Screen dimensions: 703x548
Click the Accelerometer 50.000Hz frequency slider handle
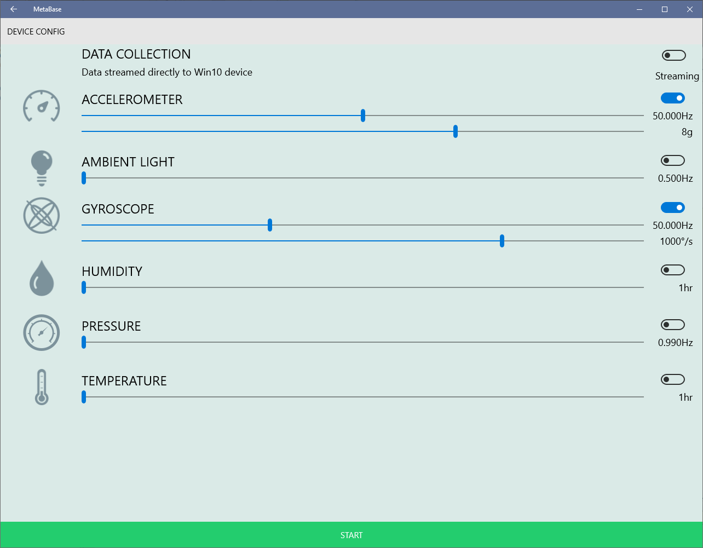pos(363,116)
